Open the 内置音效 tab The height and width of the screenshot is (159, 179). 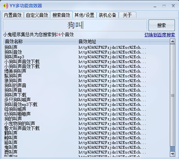tap(13, 15)
